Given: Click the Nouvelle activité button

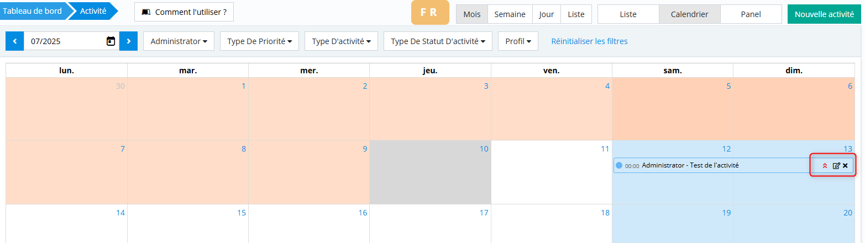Looking at the screenshot, I should 824,14.
